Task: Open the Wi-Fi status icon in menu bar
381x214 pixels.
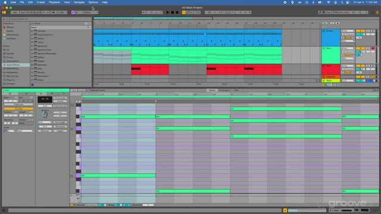Action: click(x=329, y=2)
